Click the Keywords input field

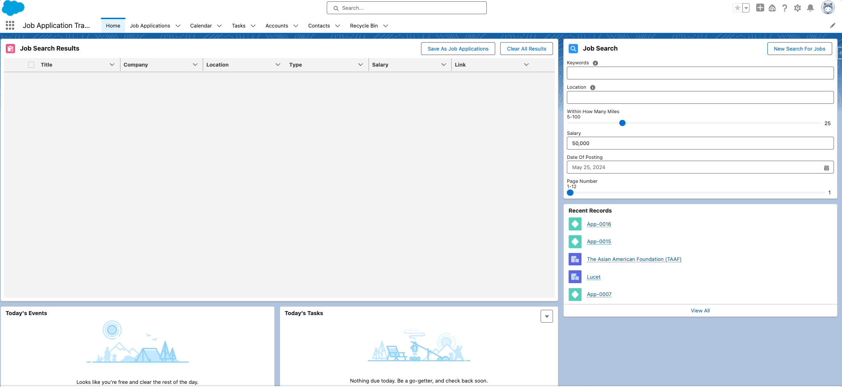click(700, 73)
